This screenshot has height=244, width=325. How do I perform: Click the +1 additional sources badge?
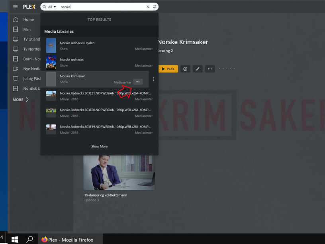138,82
